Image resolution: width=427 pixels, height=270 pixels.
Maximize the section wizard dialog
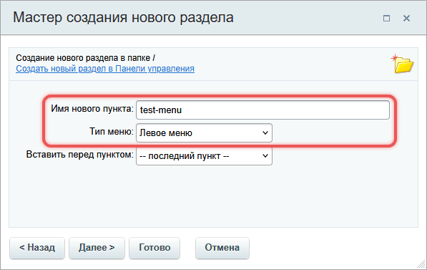point(386,19)
